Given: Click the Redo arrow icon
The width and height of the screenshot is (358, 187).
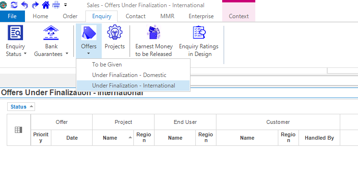Looking at the screenshot, I should (x=35, y=5).
